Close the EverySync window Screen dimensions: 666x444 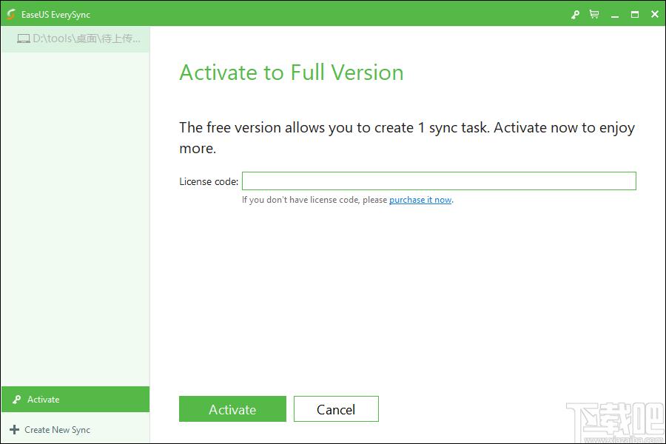(655, 15)
